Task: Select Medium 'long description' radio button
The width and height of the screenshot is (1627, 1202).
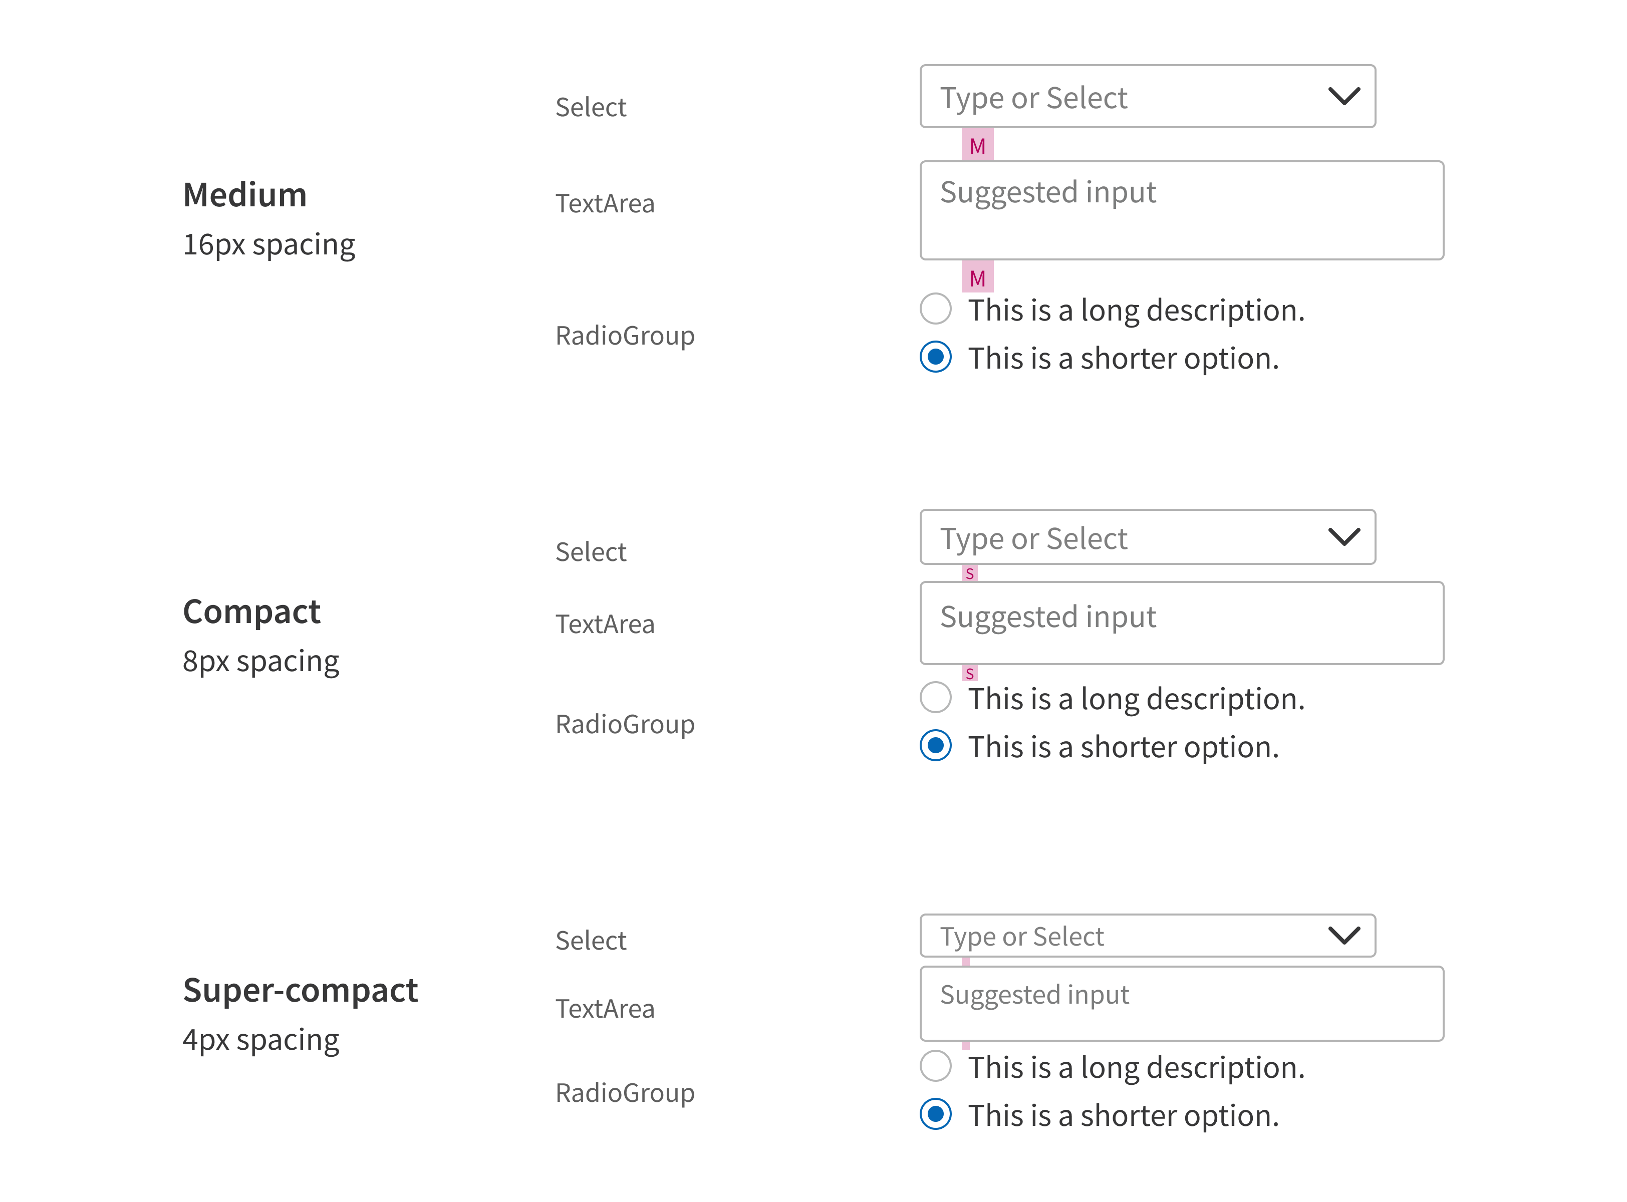Action: [935, 309]
